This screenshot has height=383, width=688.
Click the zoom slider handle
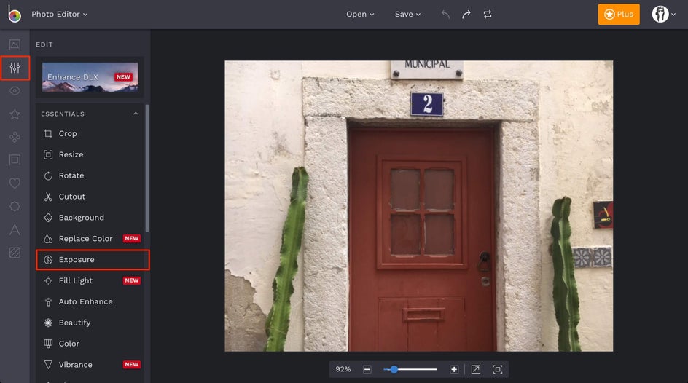coord(394,369)
